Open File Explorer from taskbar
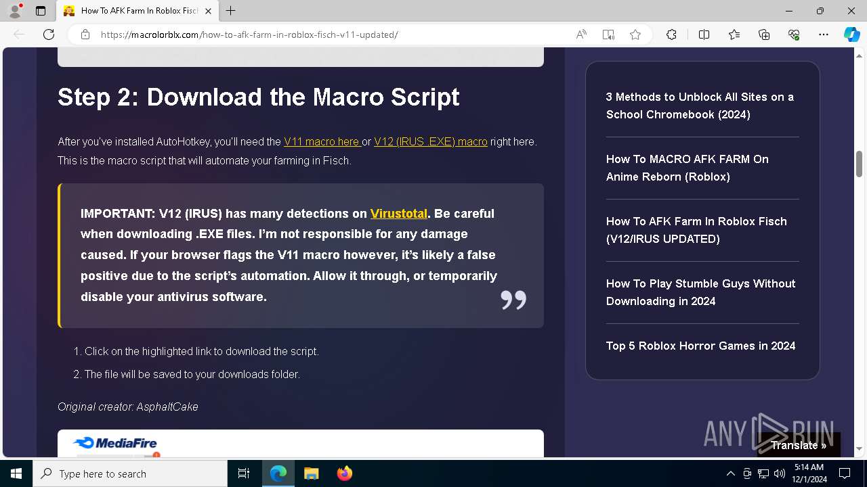867x487 pixels. point(311,473)
